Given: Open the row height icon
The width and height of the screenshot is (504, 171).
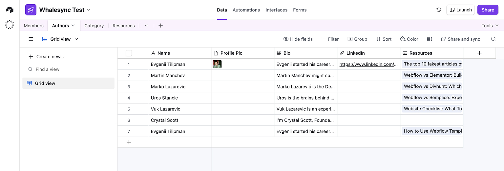Looking at the screenshot, I should pos(429,39).
